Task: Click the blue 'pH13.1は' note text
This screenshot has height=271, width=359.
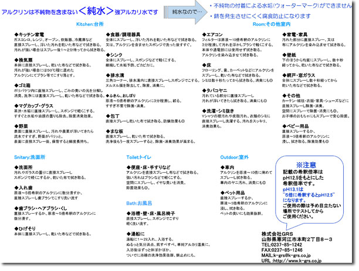Action: (x=293, y=189)
